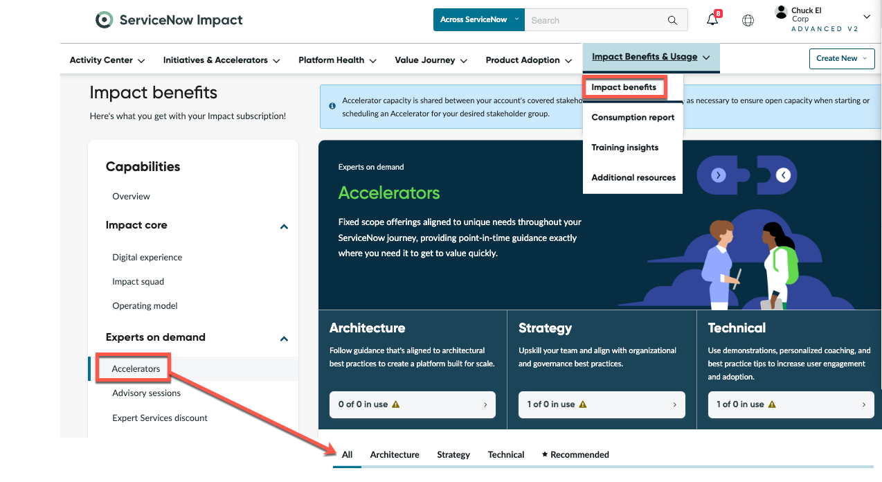Screen dimensions: 882x482
Task: Open the Product Adoption menu
Action: (529, 60)
